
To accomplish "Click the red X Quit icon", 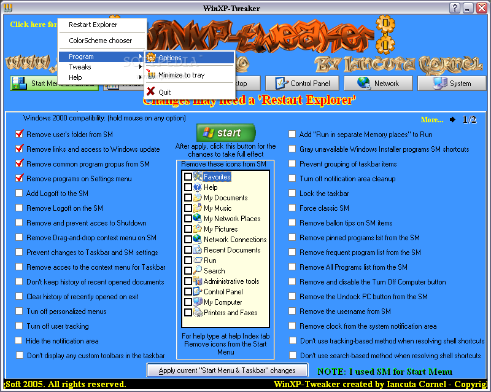I will 150,92.
